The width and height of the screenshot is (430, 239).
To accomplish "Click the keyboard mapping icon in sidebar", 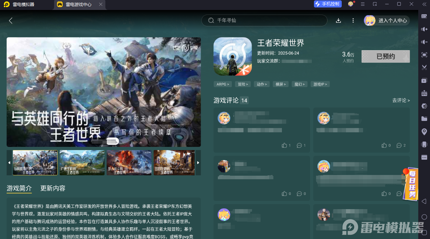I will [424, 16].
